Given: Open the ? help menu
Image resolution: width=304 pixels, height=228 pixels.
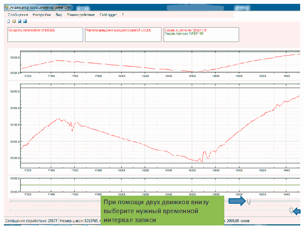Looking at the screenshot, I should [x=123, y=14].
